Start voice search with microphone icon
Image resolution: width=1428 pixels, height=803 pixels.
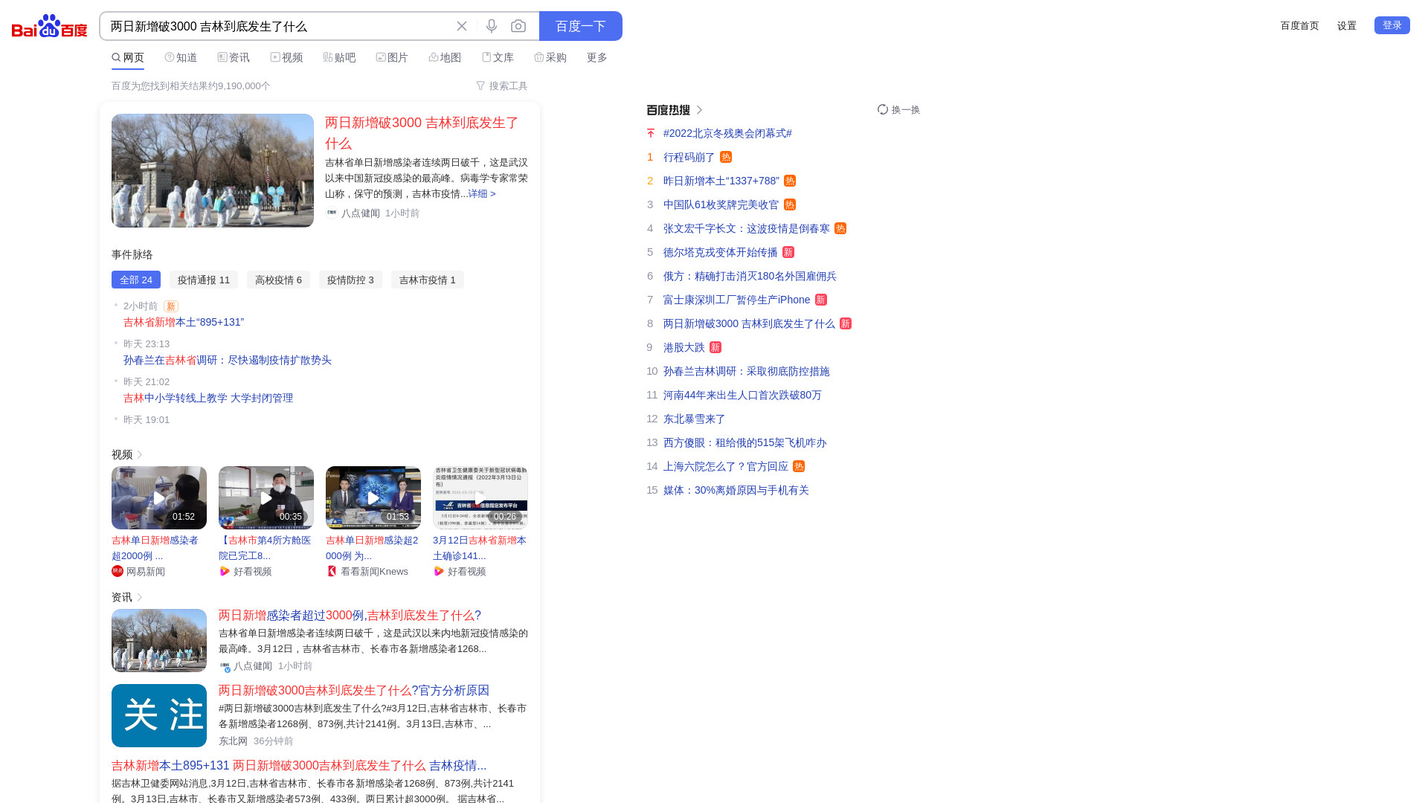(492, 26)
